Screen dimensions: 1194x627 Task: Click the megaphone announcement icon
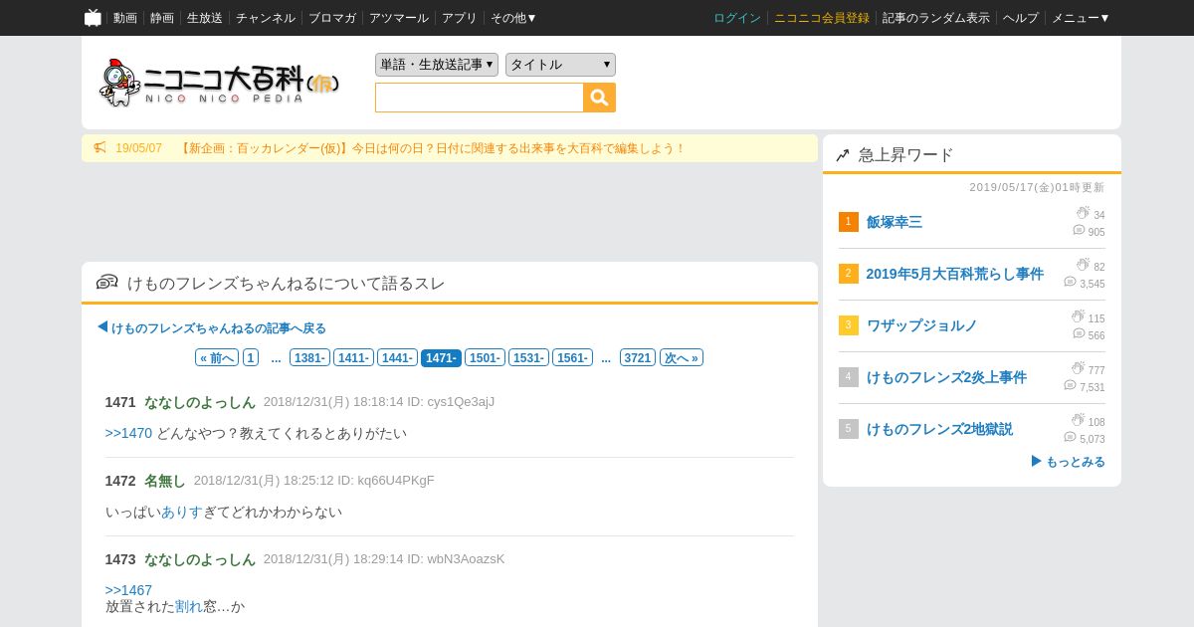click(x=99, y=147)
